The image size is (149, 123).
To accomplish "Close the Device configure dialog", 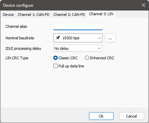I will click(144, 5).
